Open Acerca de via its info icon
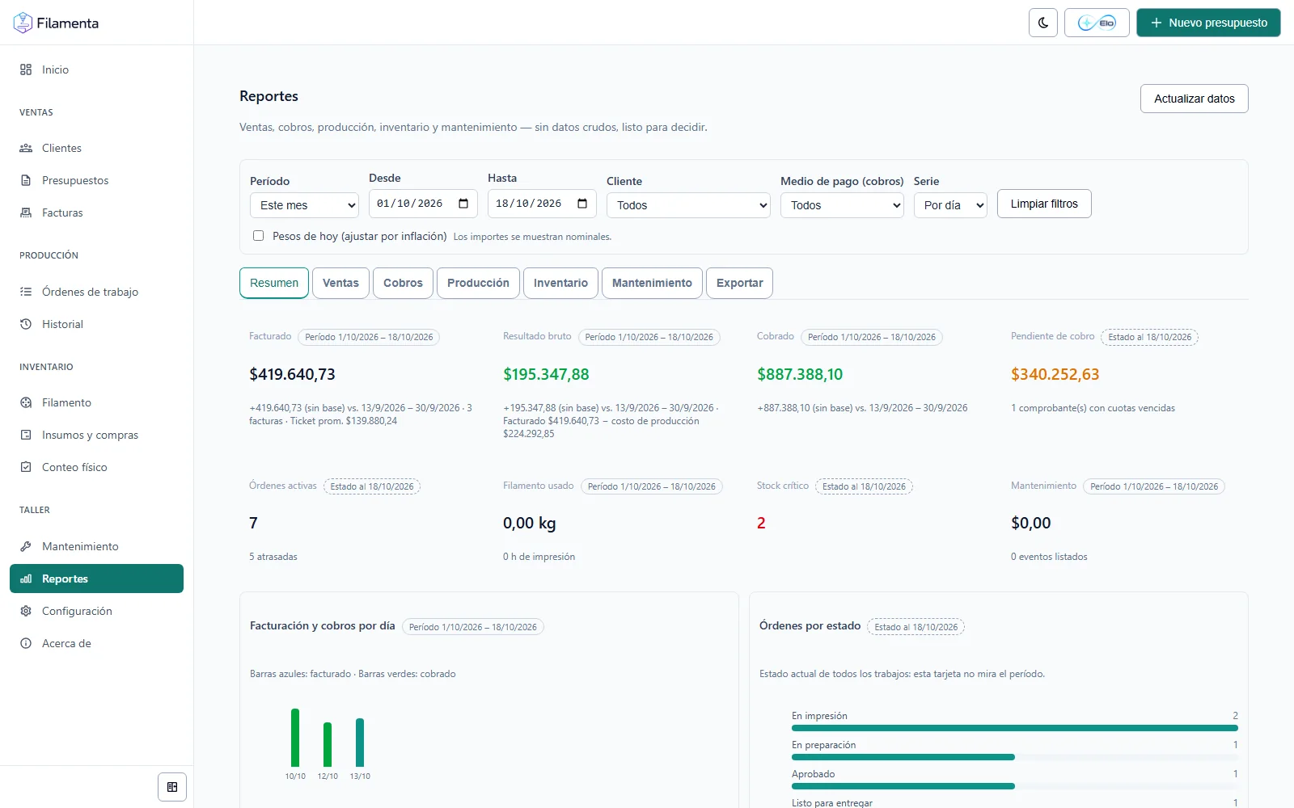Screen dimensions: 1294x808 (x=26, y=643)
